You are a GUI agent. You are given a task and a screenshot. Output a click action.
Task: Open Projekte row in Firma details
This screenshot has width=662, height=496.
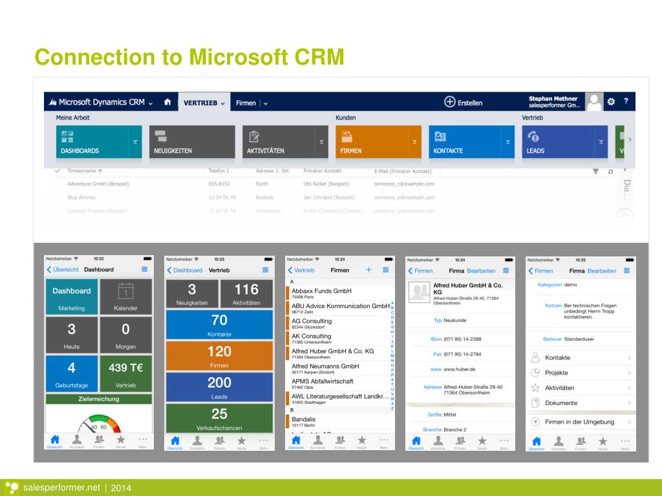(x=581, y=373)
